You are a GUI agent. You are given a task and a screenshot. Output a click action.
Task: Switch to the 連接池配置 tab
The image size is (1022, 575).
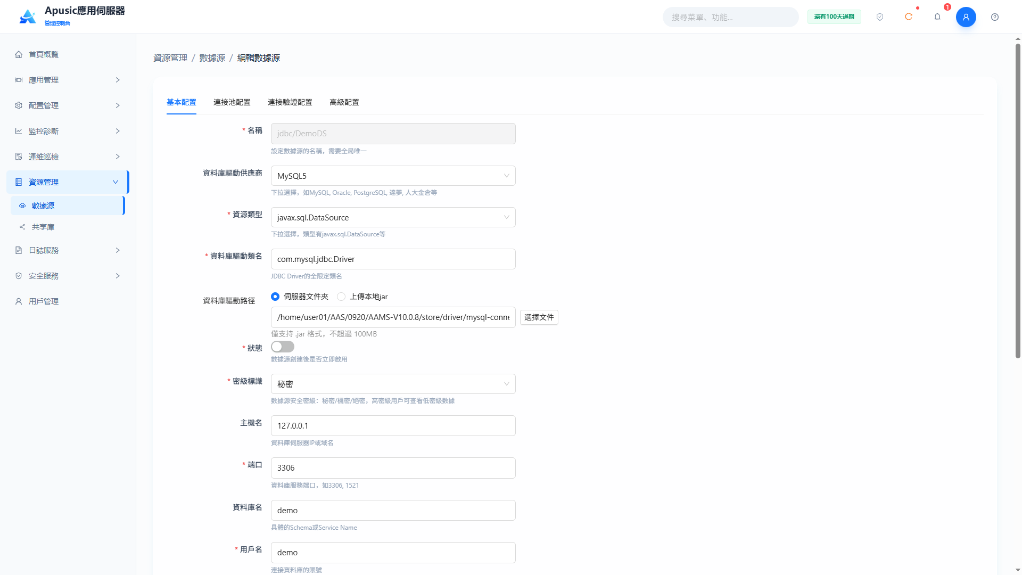pyautogui.click(x=232, y=102)
